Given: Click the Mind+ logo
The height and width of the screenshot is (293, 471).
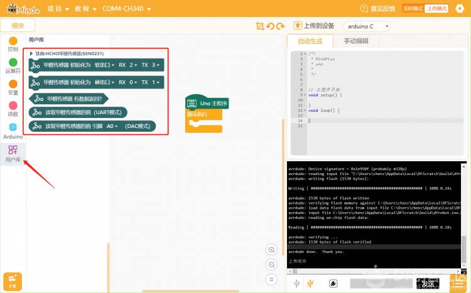Looking at the screenshot, I should (23, 9).
